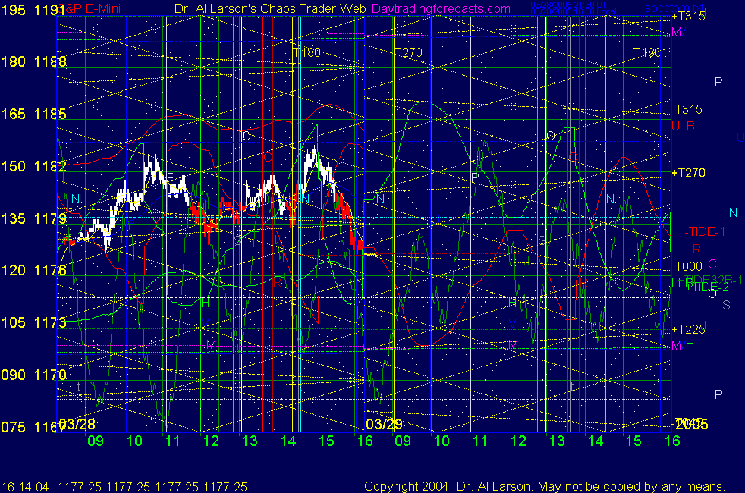The width and height of the screenshot is (745, 493).
Task: Select the '105 1173' price axis label
Action: (33, 322)
